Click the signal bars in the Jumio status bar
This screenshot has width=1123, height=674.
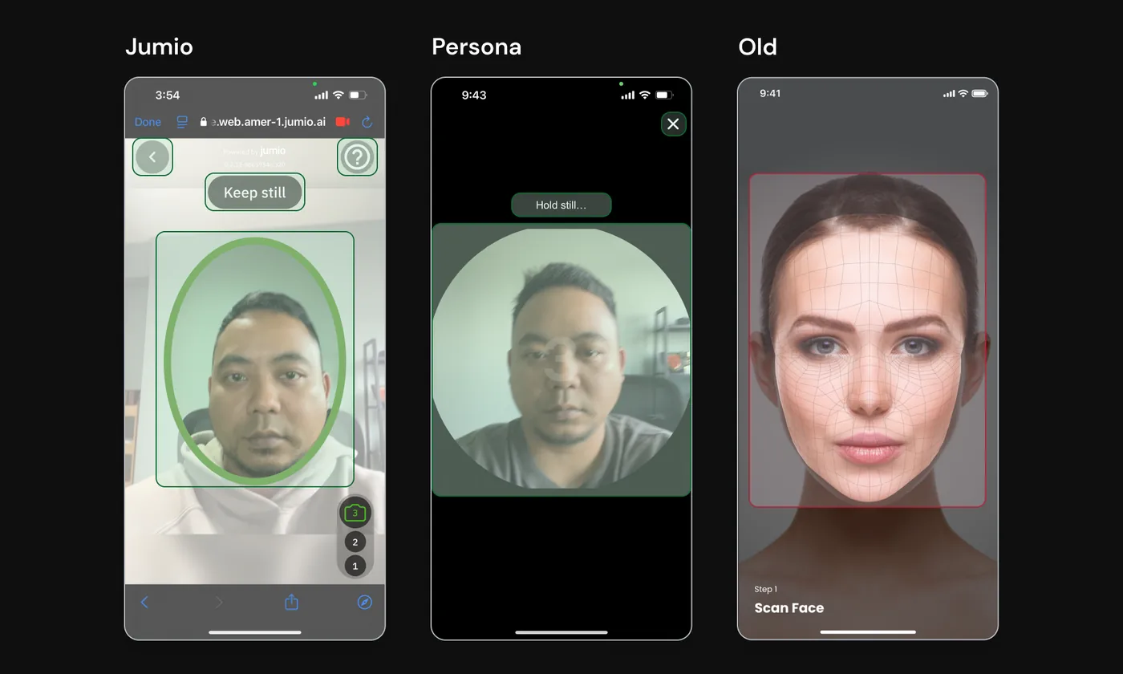[322, 95]
